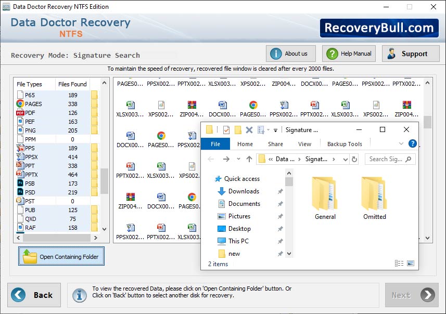Screen dimensions: 446x314
Task: Expand breadcrumb arrow after Signat...
Action: pyautogui.click(x=334, y=159)
